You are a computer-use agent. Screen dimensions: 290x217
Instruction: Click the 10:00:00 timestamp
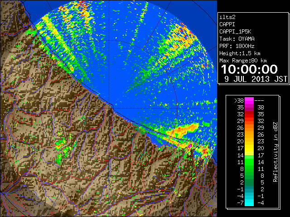click(x=249, y=69)
